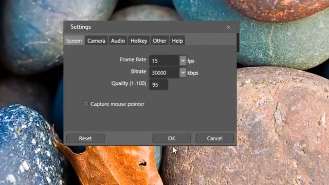Open the Other tab
The width and height of the screenshot is (329, 185).
[159, 41]
